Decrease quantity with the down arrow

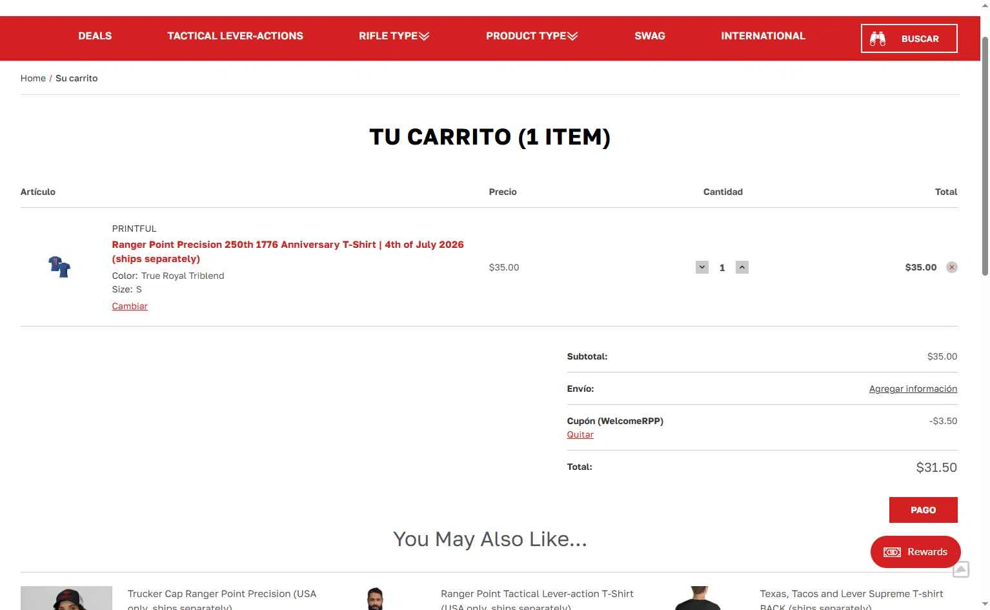click(702, 267)
